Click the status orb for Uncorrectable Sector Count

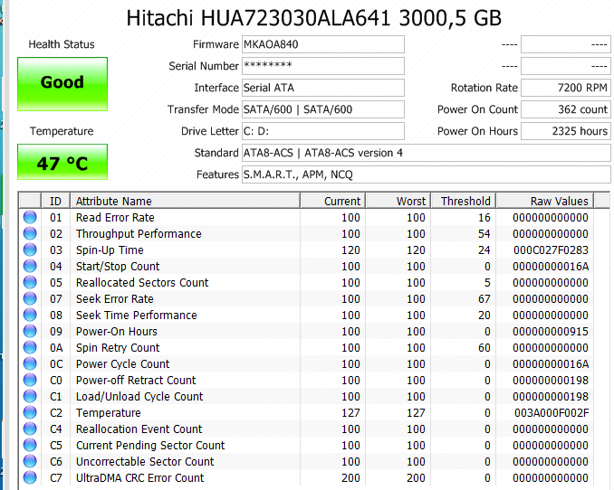(30, 461)
